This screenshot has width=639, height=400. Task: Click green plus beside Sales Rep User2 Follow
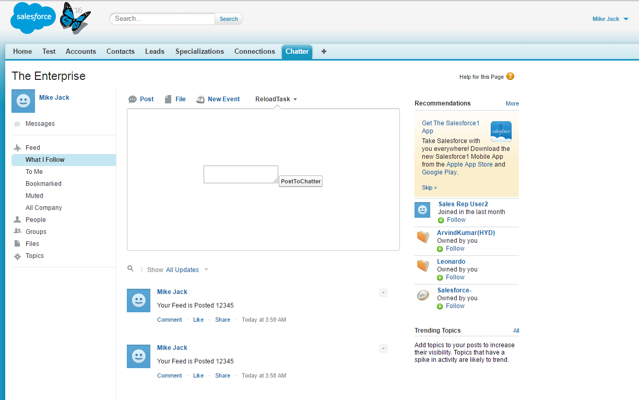[x=441, y=220]
